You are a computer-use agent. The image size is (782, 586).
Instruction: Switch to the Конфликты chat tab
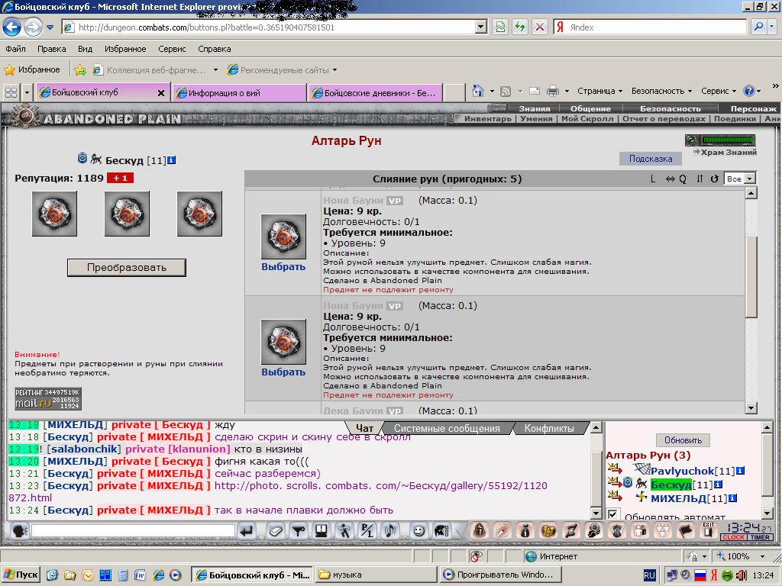[549, 429]
